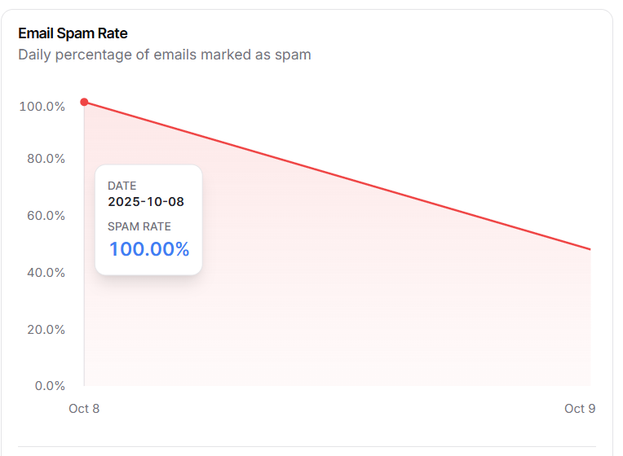
Task: Click the "Oct 8" x-axis label
Action: pos(84,409)
